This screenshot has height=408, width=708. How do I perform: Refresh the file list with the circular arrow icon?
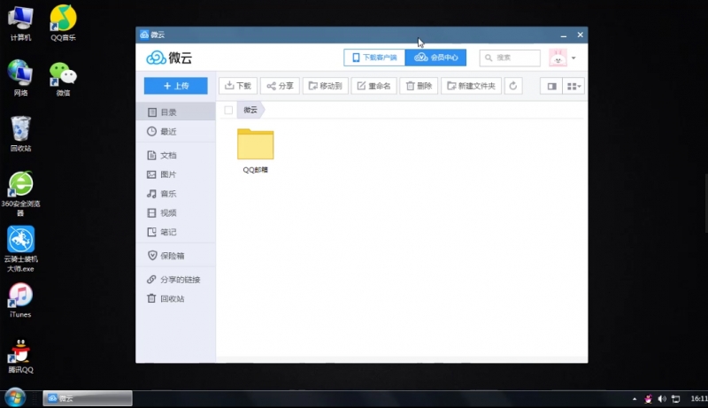[513, 86]
